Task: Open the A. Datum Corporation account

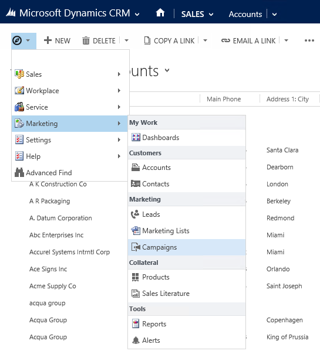Action: point(60,218)
